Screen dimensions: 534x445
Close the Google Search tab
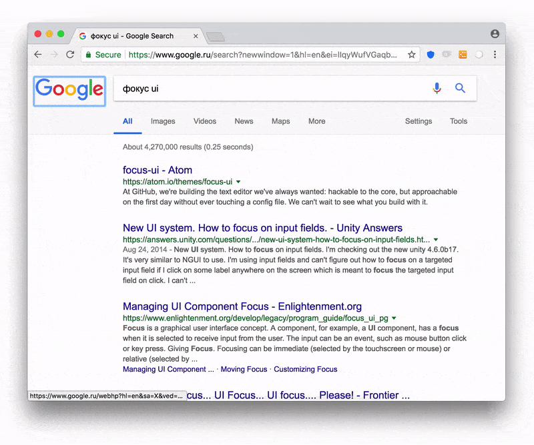tap(196, 36)
